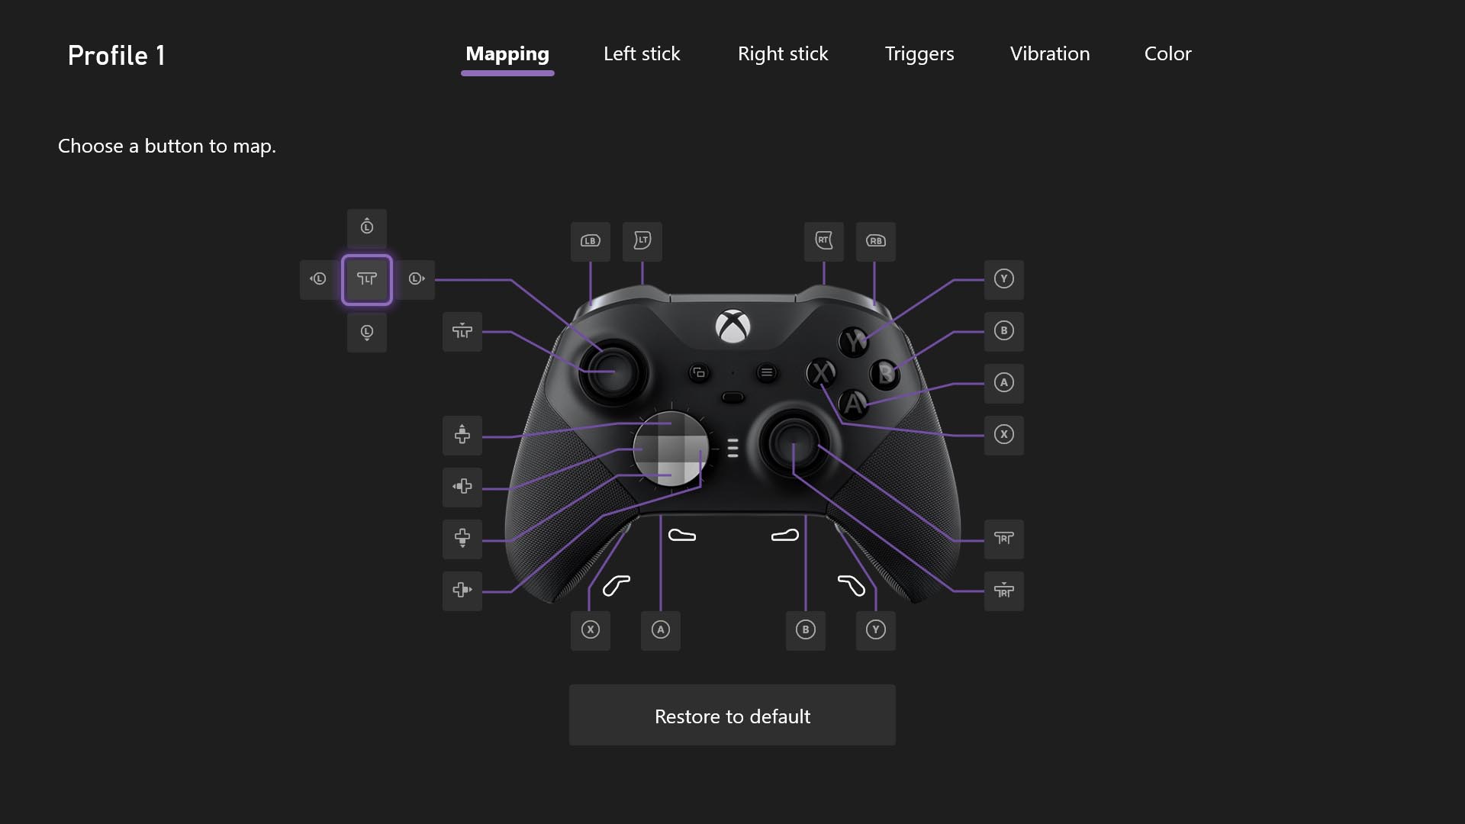Click the left trigger LT icon

pyautogui.click(x=642, y=240)
